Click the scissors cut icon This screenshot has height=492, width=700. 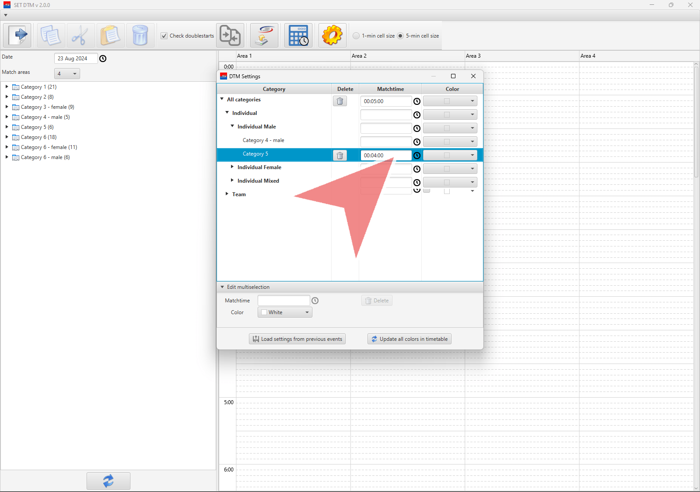click(80, 35)
